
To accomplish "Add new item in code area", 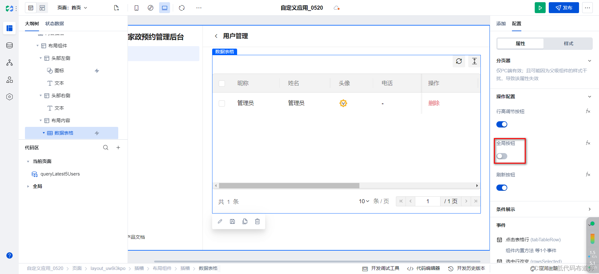I will (118, 147).
